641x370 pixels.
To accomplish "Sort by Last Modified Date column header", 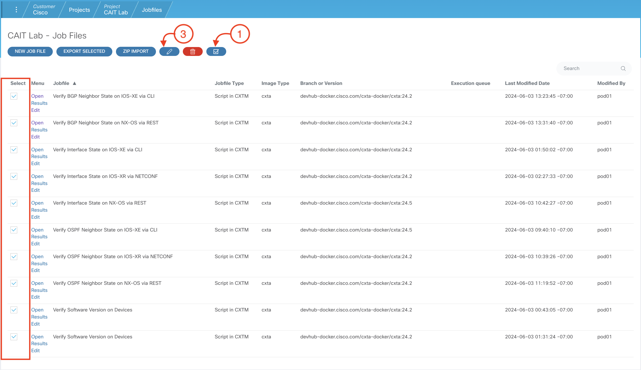I will [527, 83].
